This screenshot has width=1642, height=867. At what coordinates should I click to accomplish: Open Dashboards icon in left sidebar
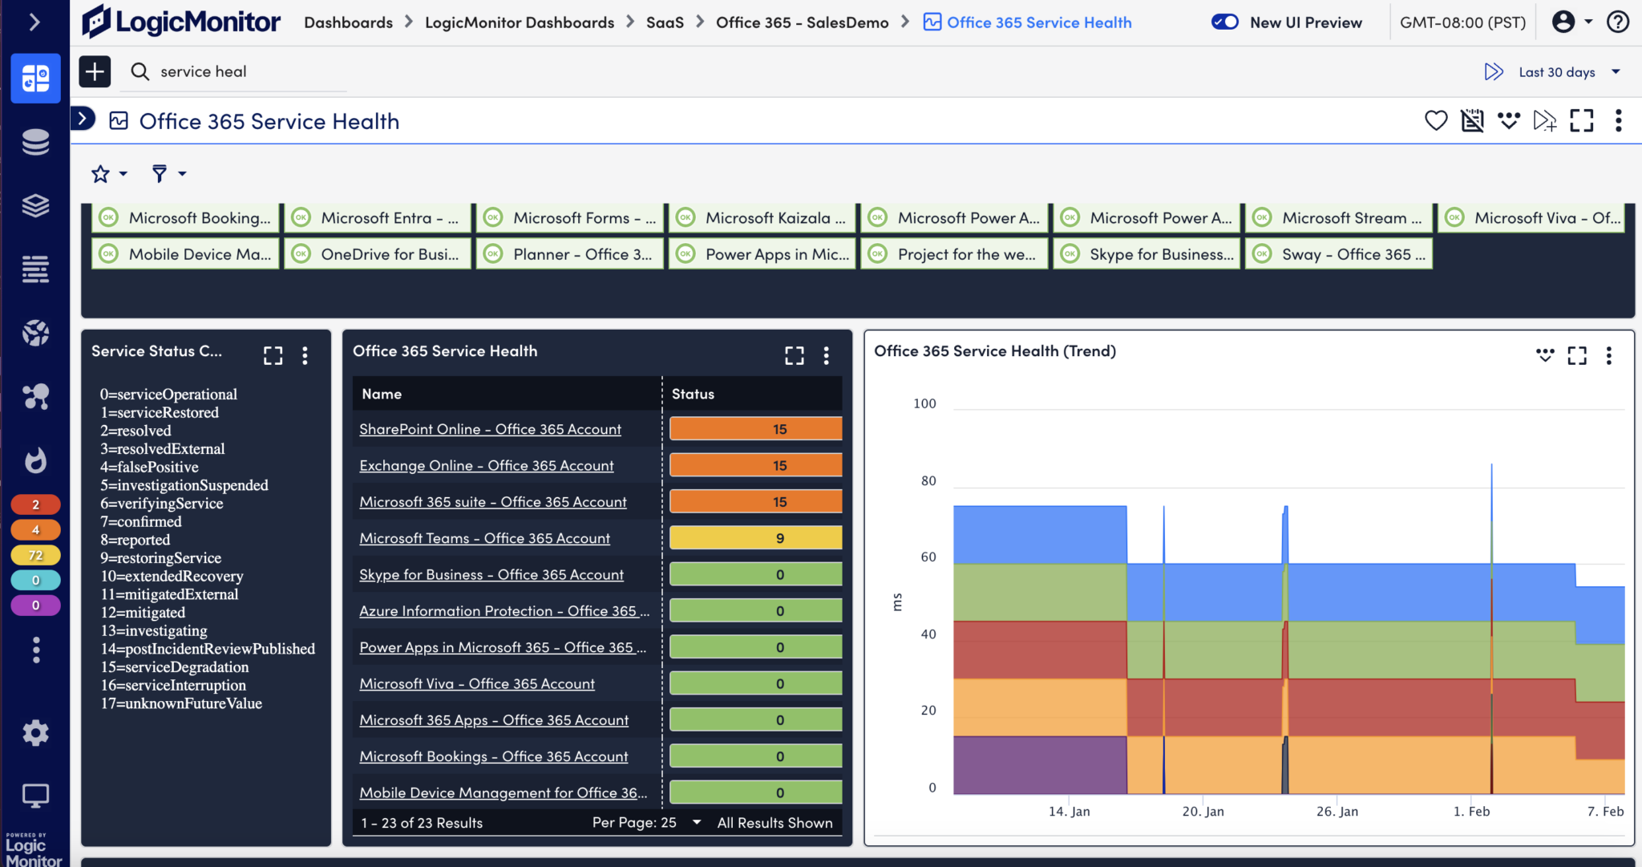pyautogui.click(x=35, y=79)
